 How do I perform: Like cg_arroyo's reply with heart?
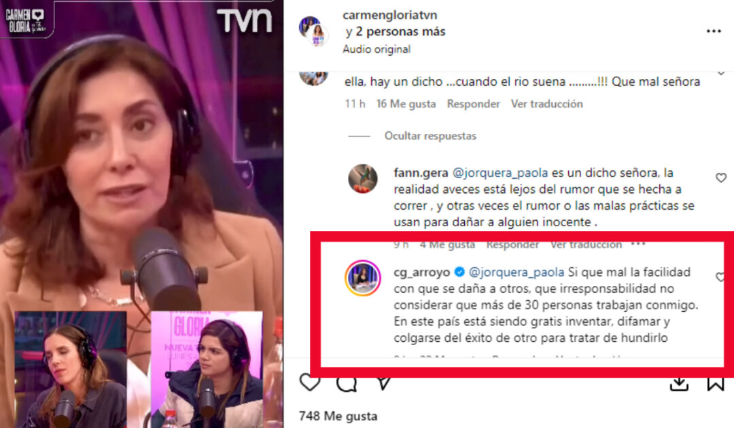[x=720, y=277]
